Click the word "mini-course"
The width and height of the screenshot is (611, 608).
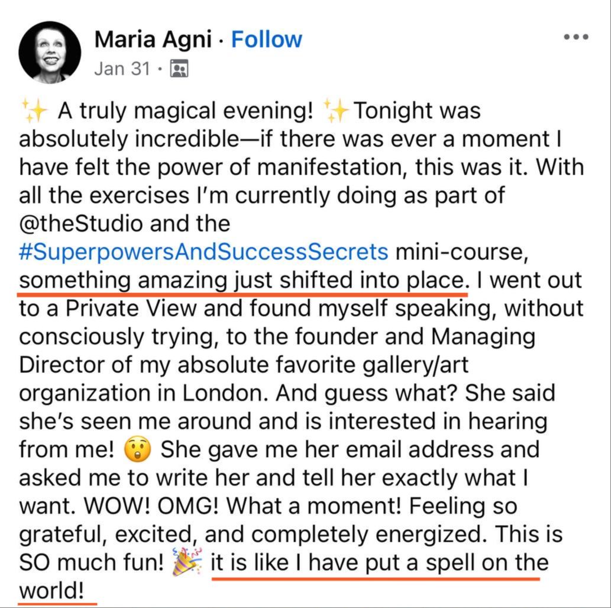(x=460, y=252)
